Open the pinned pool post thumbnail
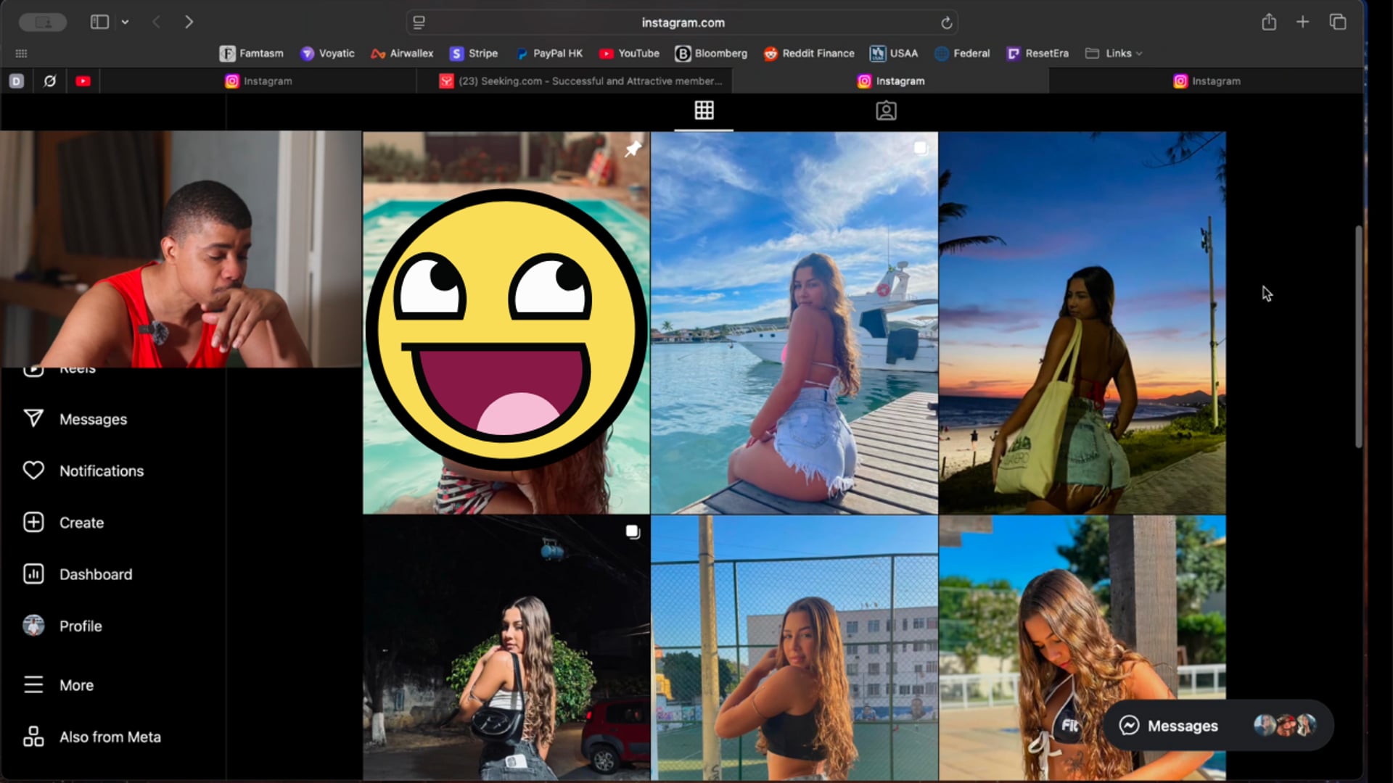 pos(506,323)
